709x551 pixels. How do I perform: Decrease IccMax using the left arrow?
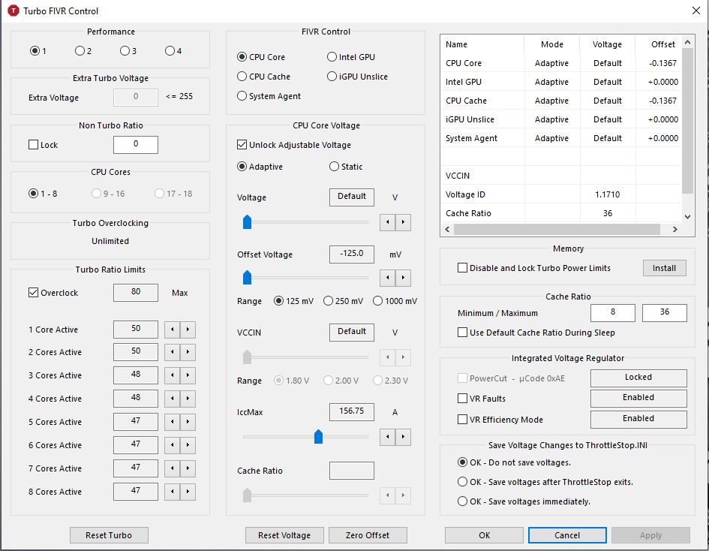[387, 437]
